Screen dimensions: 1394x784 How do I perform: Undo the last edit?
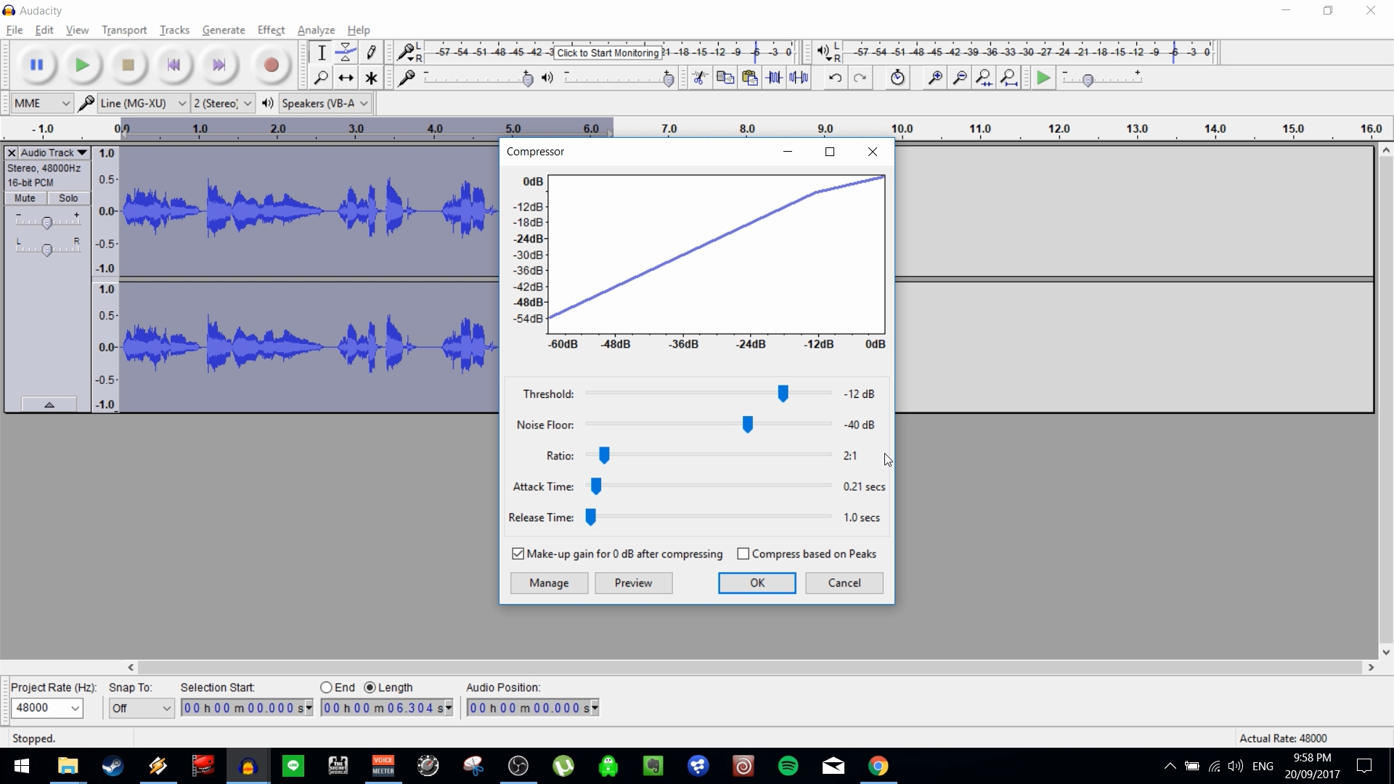[836, 78]
